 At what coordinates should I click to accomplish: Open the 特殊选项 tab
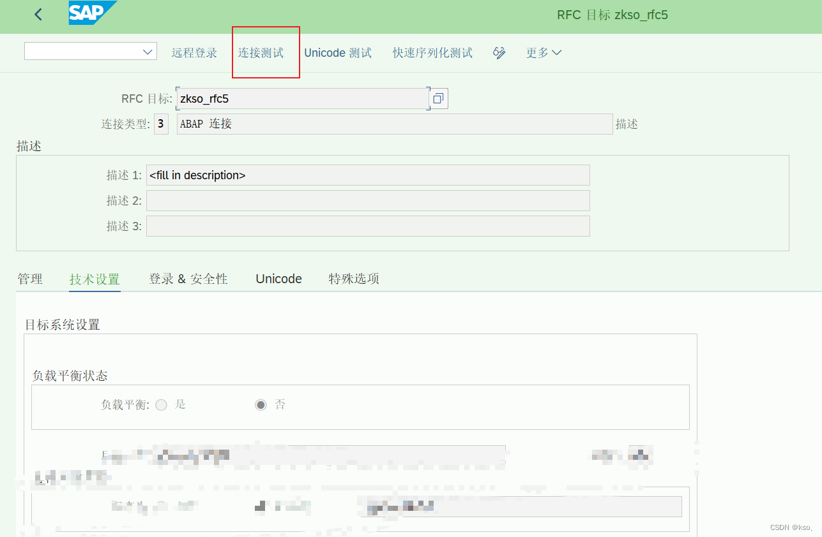(354, 279)
